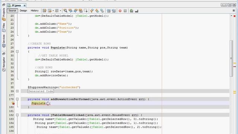Click String[] rowData declaration on line 34
The width and height of the screenshot is (238, 134).
point(64,71)
